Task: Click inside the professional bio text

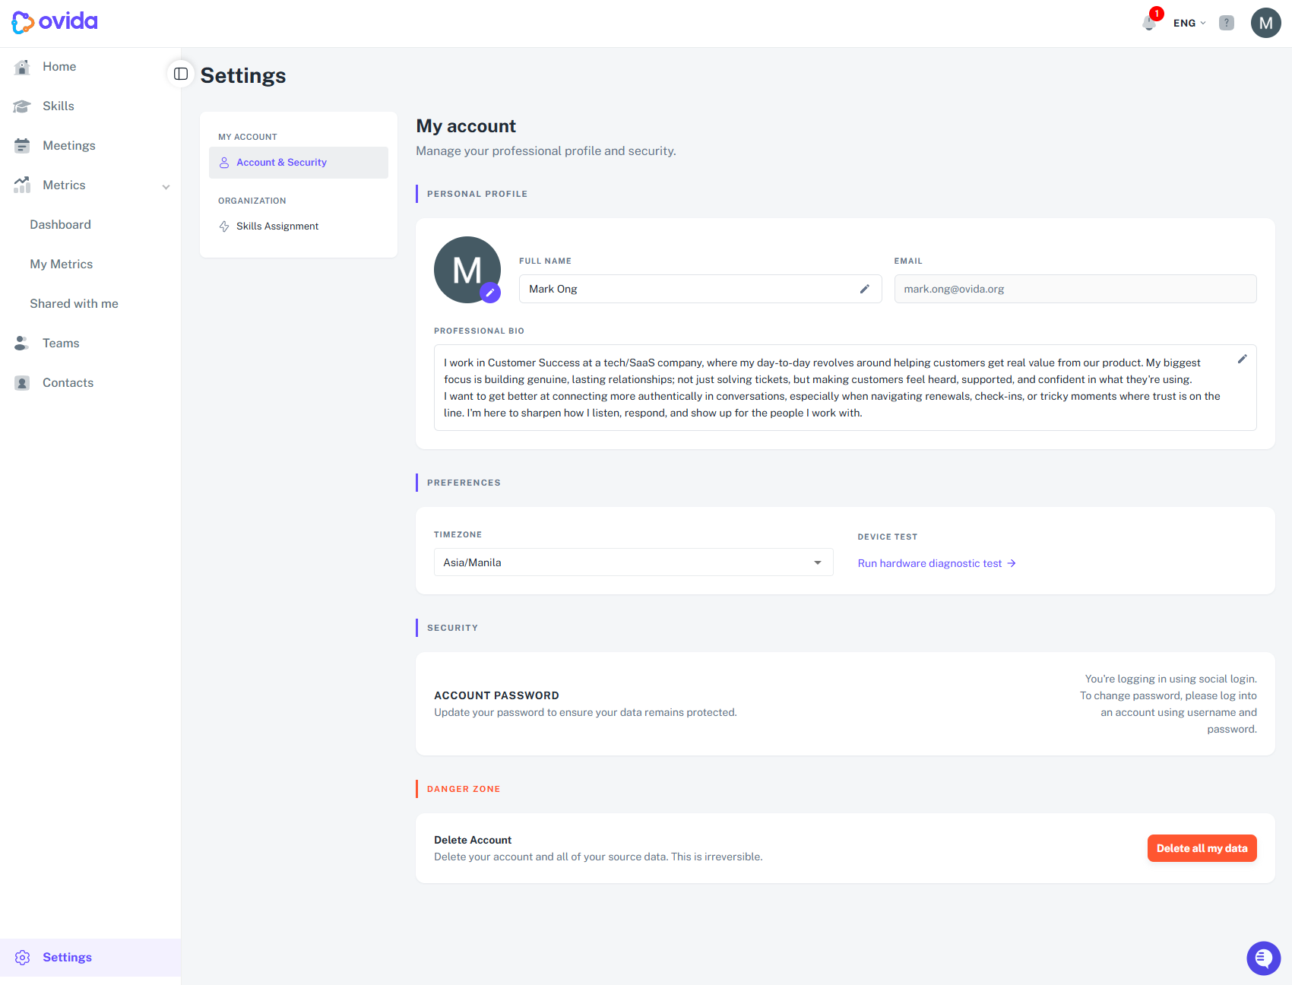Action: click(832, 388)
